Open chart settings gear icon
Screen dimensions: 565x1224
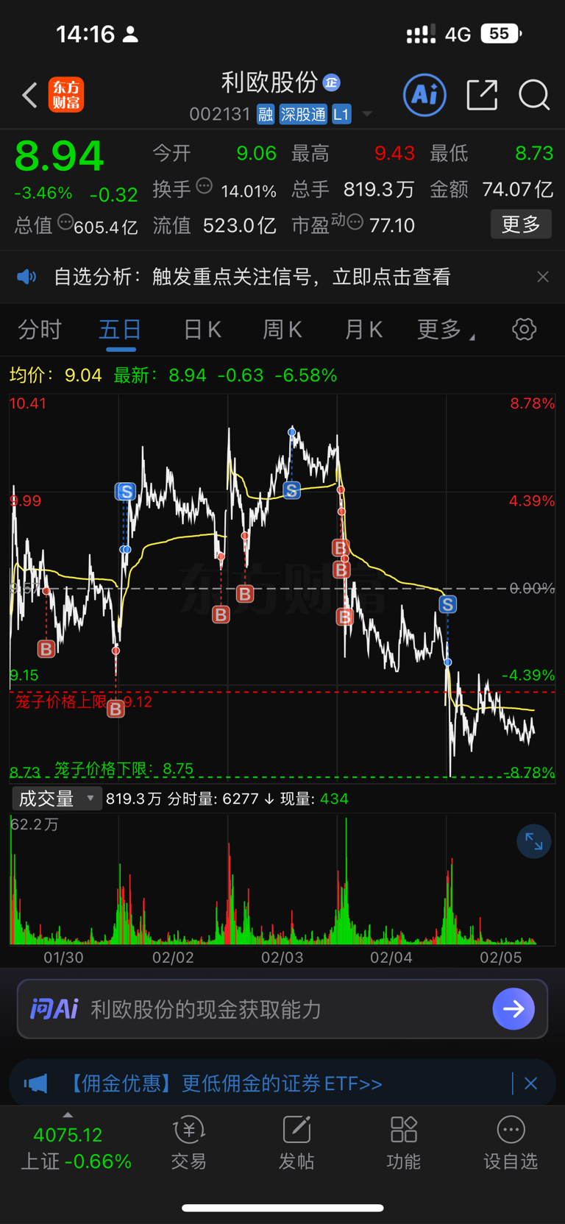coord(524,329)
